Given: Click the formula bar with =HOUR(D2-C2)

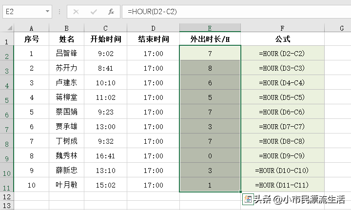Looking at the screenshot, I should [x=236, y=12].
